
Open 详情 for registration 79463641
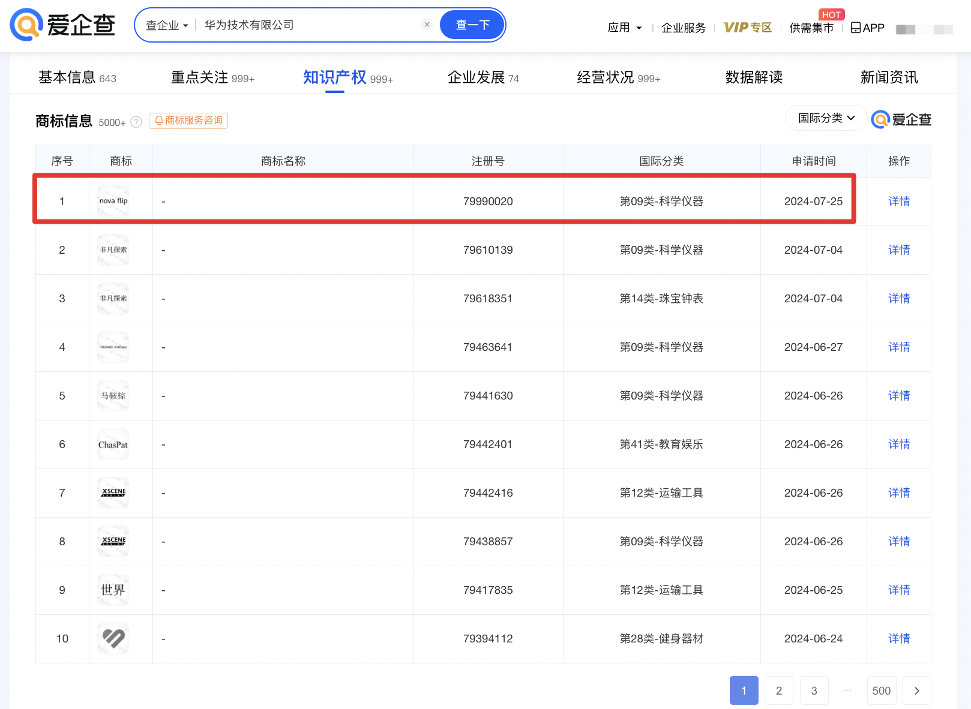click(x=898, y=347)
